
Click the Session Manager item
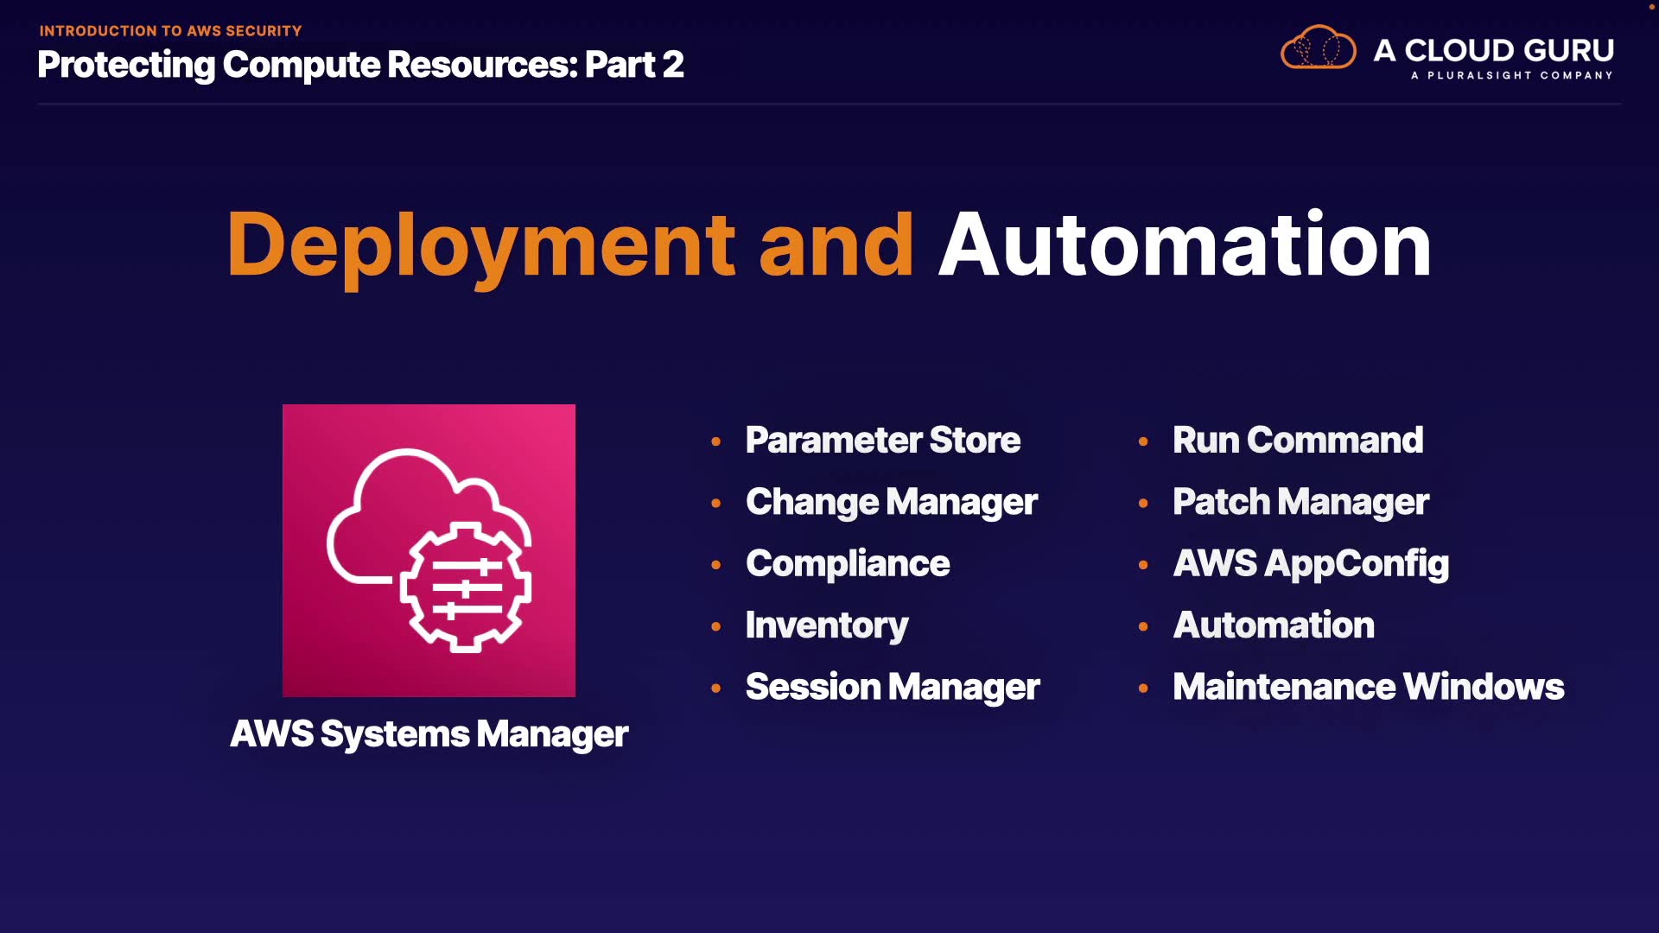click(892, 688)
